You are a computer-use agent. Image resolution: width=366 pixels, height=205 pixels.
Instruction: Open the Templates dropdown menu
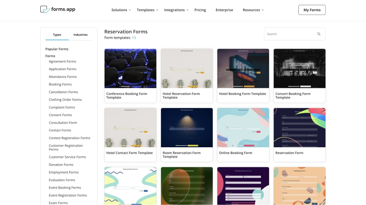pos(147,10)
